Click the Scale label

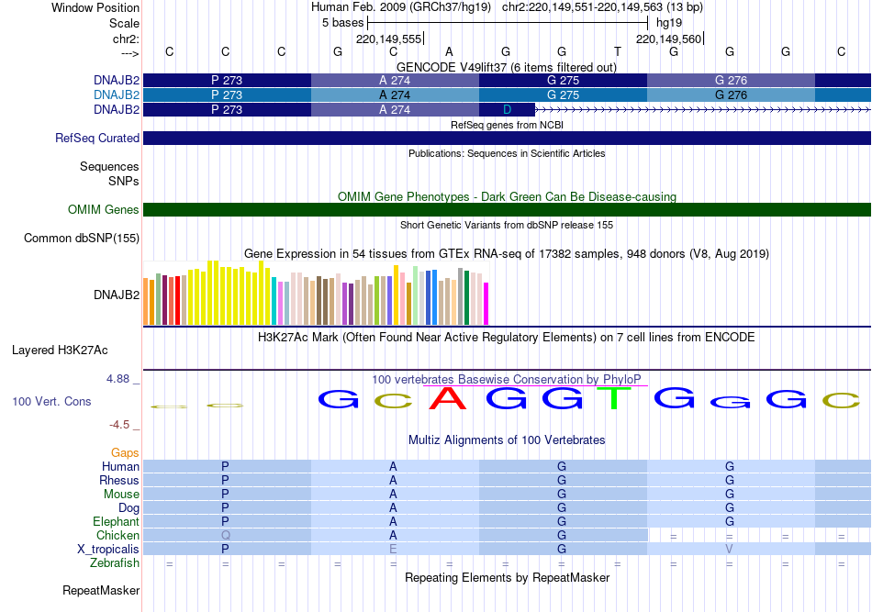click(x=124, y=23)
